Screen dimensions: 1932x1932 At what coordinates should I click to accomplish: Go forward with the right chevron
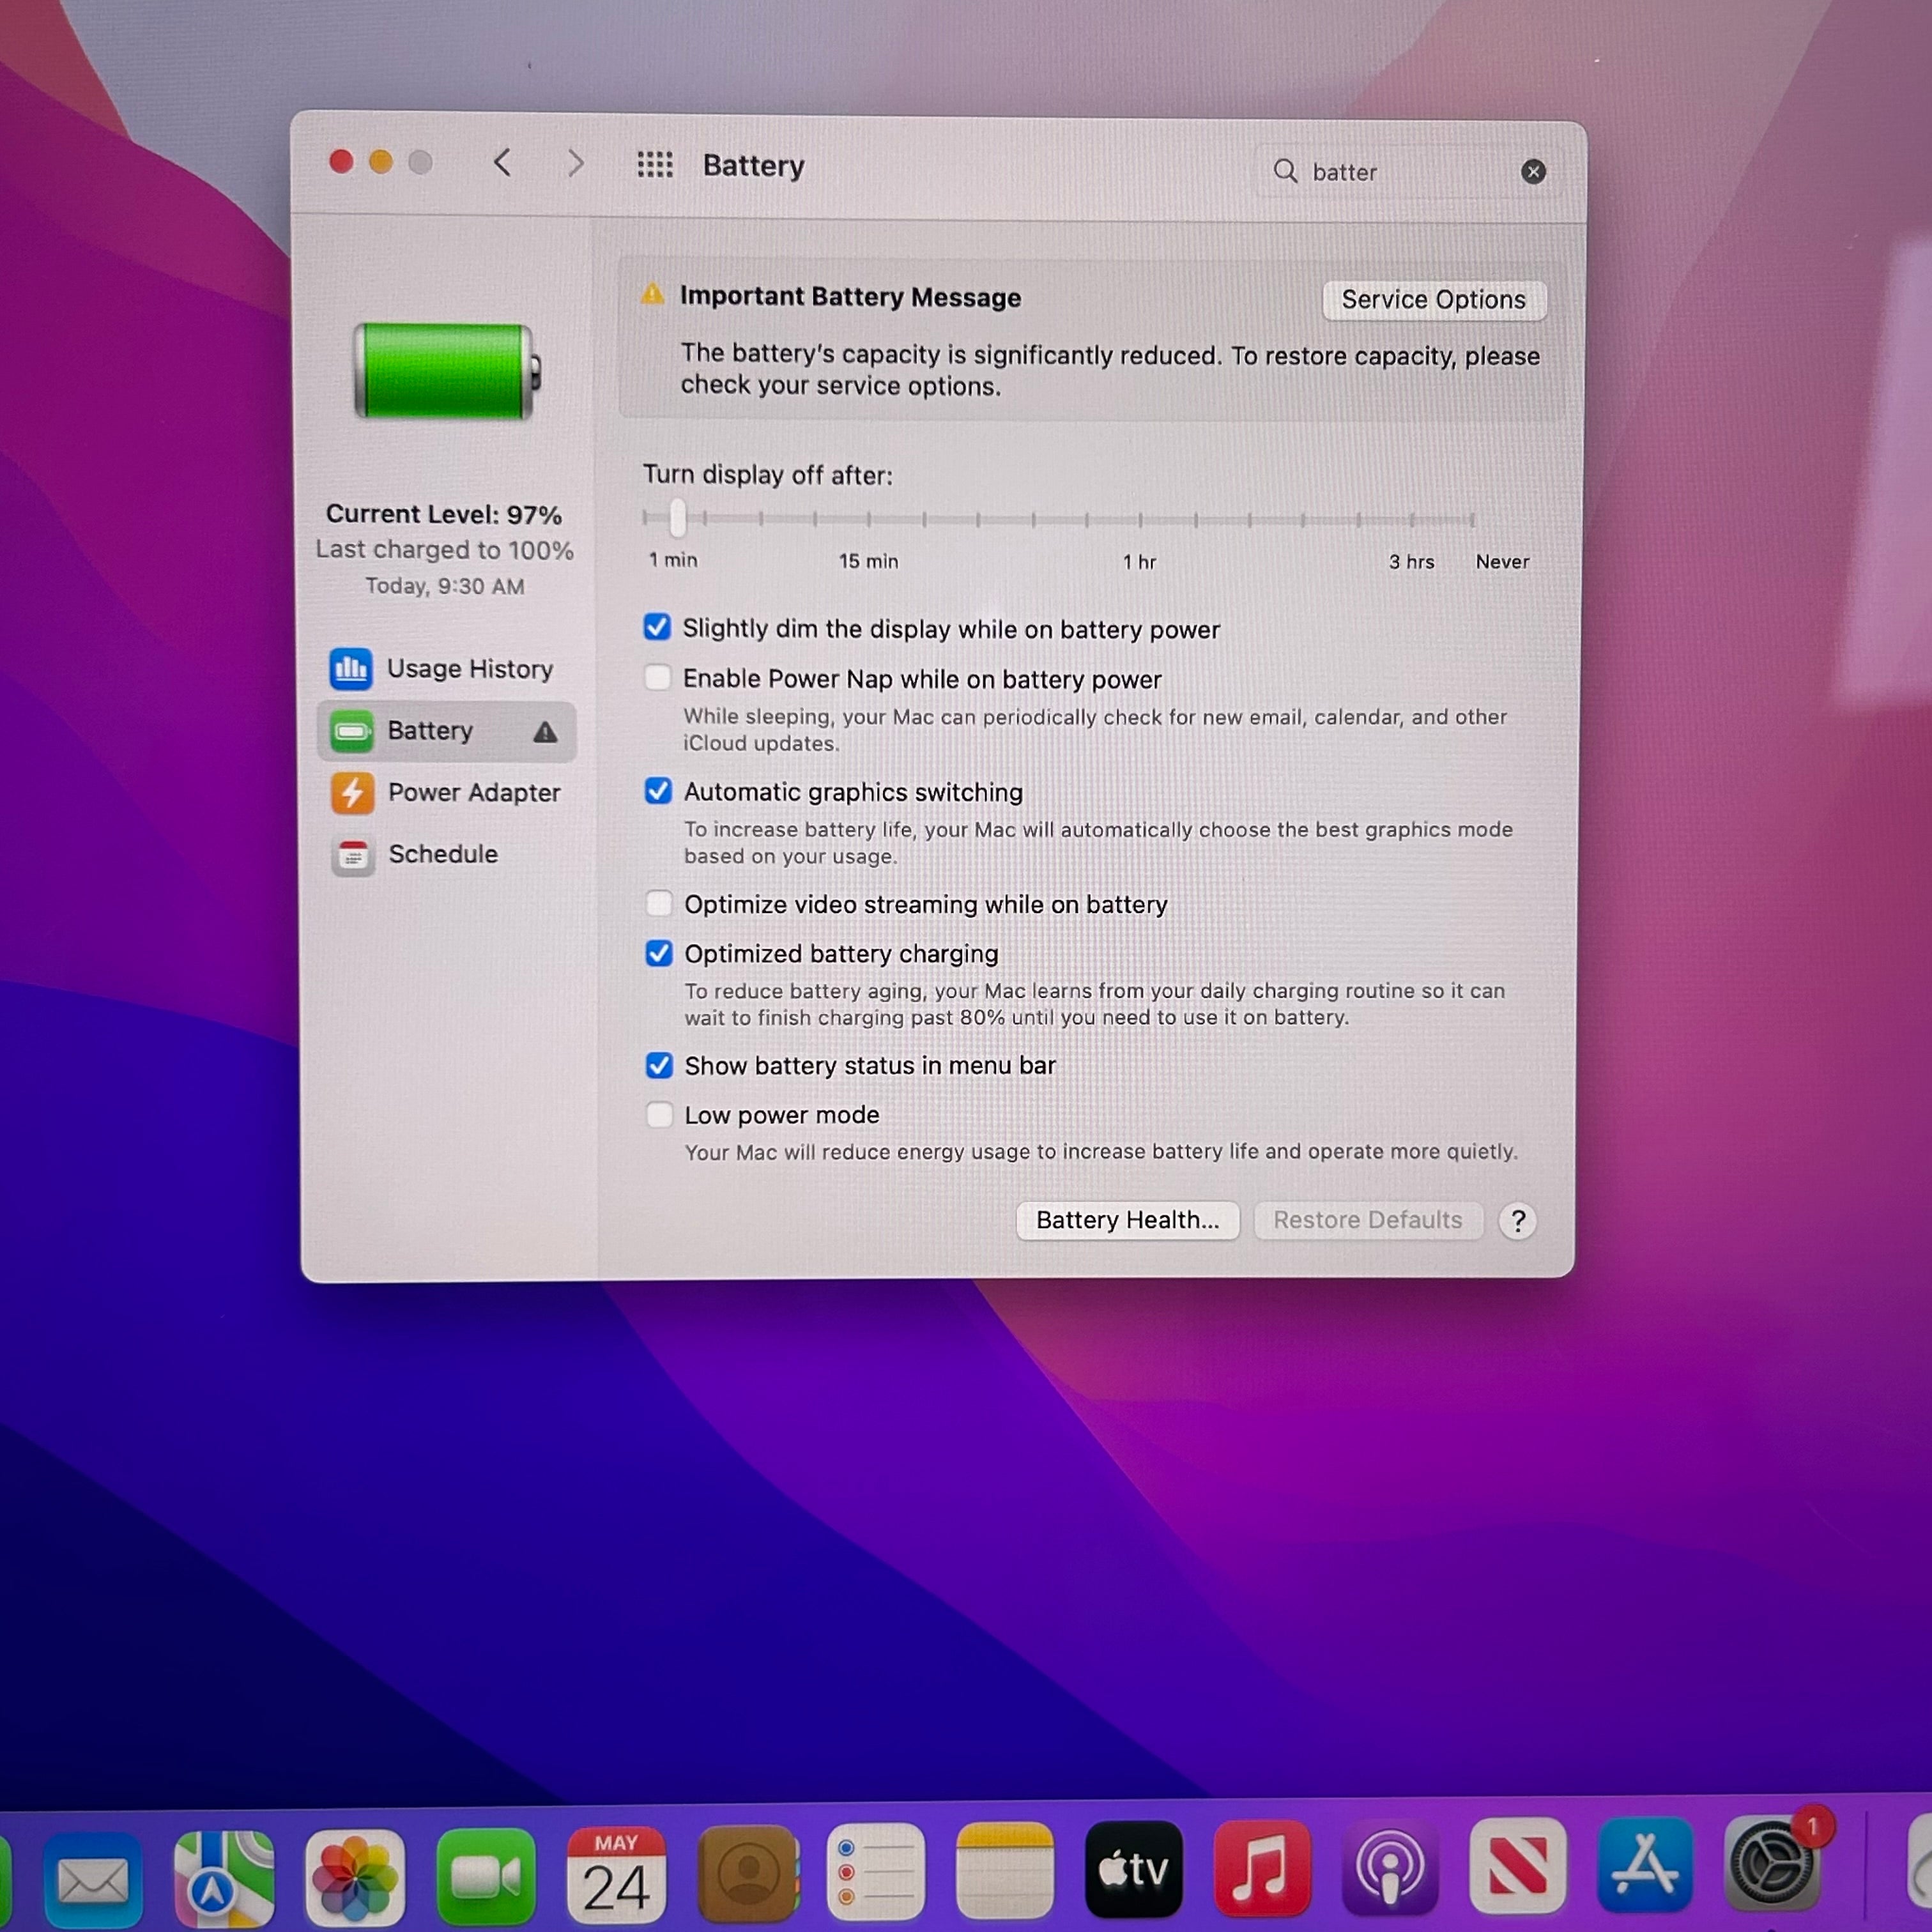click(575, 163)
